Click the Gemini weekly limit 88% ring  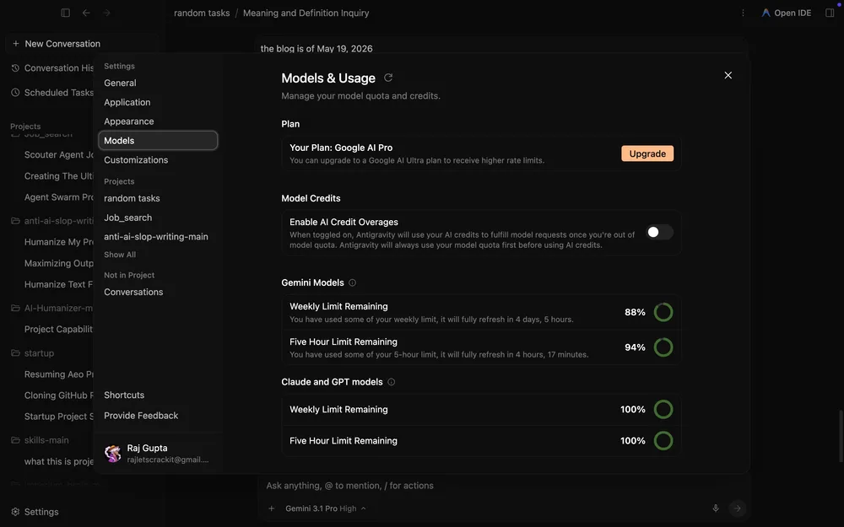(x=663, y=312)
